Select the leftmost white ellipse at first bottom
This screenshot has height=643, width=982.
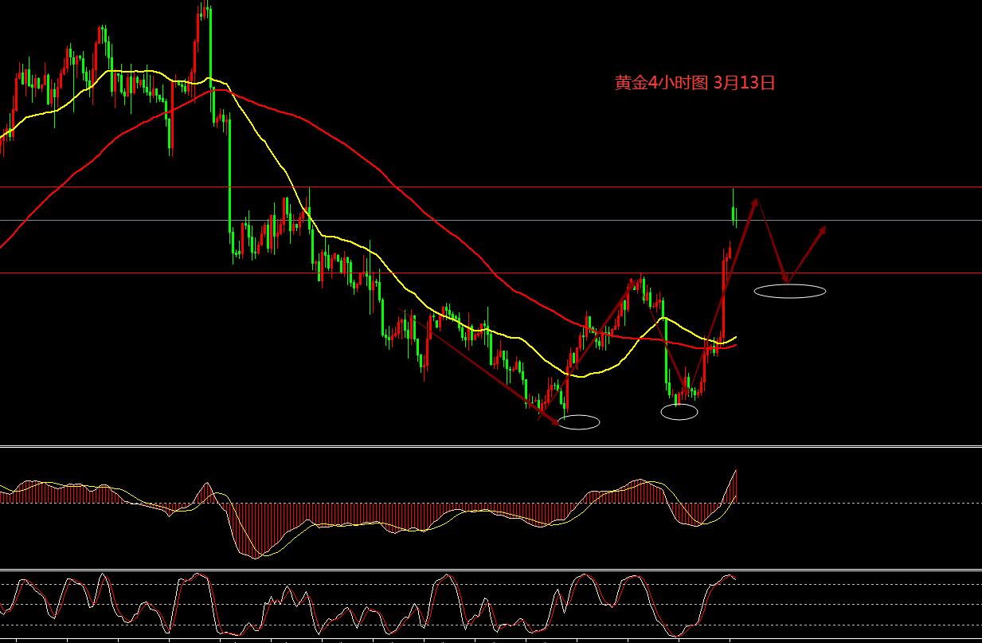coord(579,422)
